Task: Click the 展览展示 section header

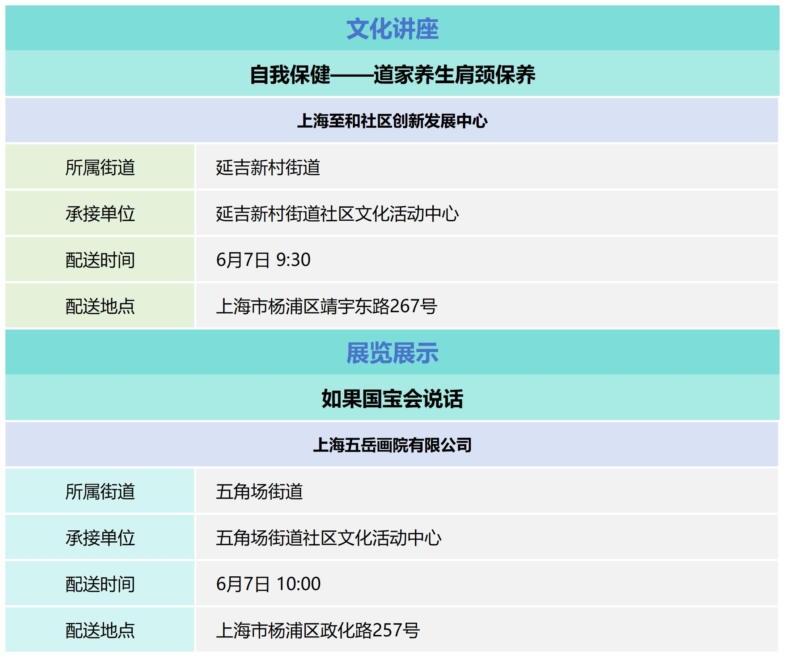Action: tap(392, 353)
